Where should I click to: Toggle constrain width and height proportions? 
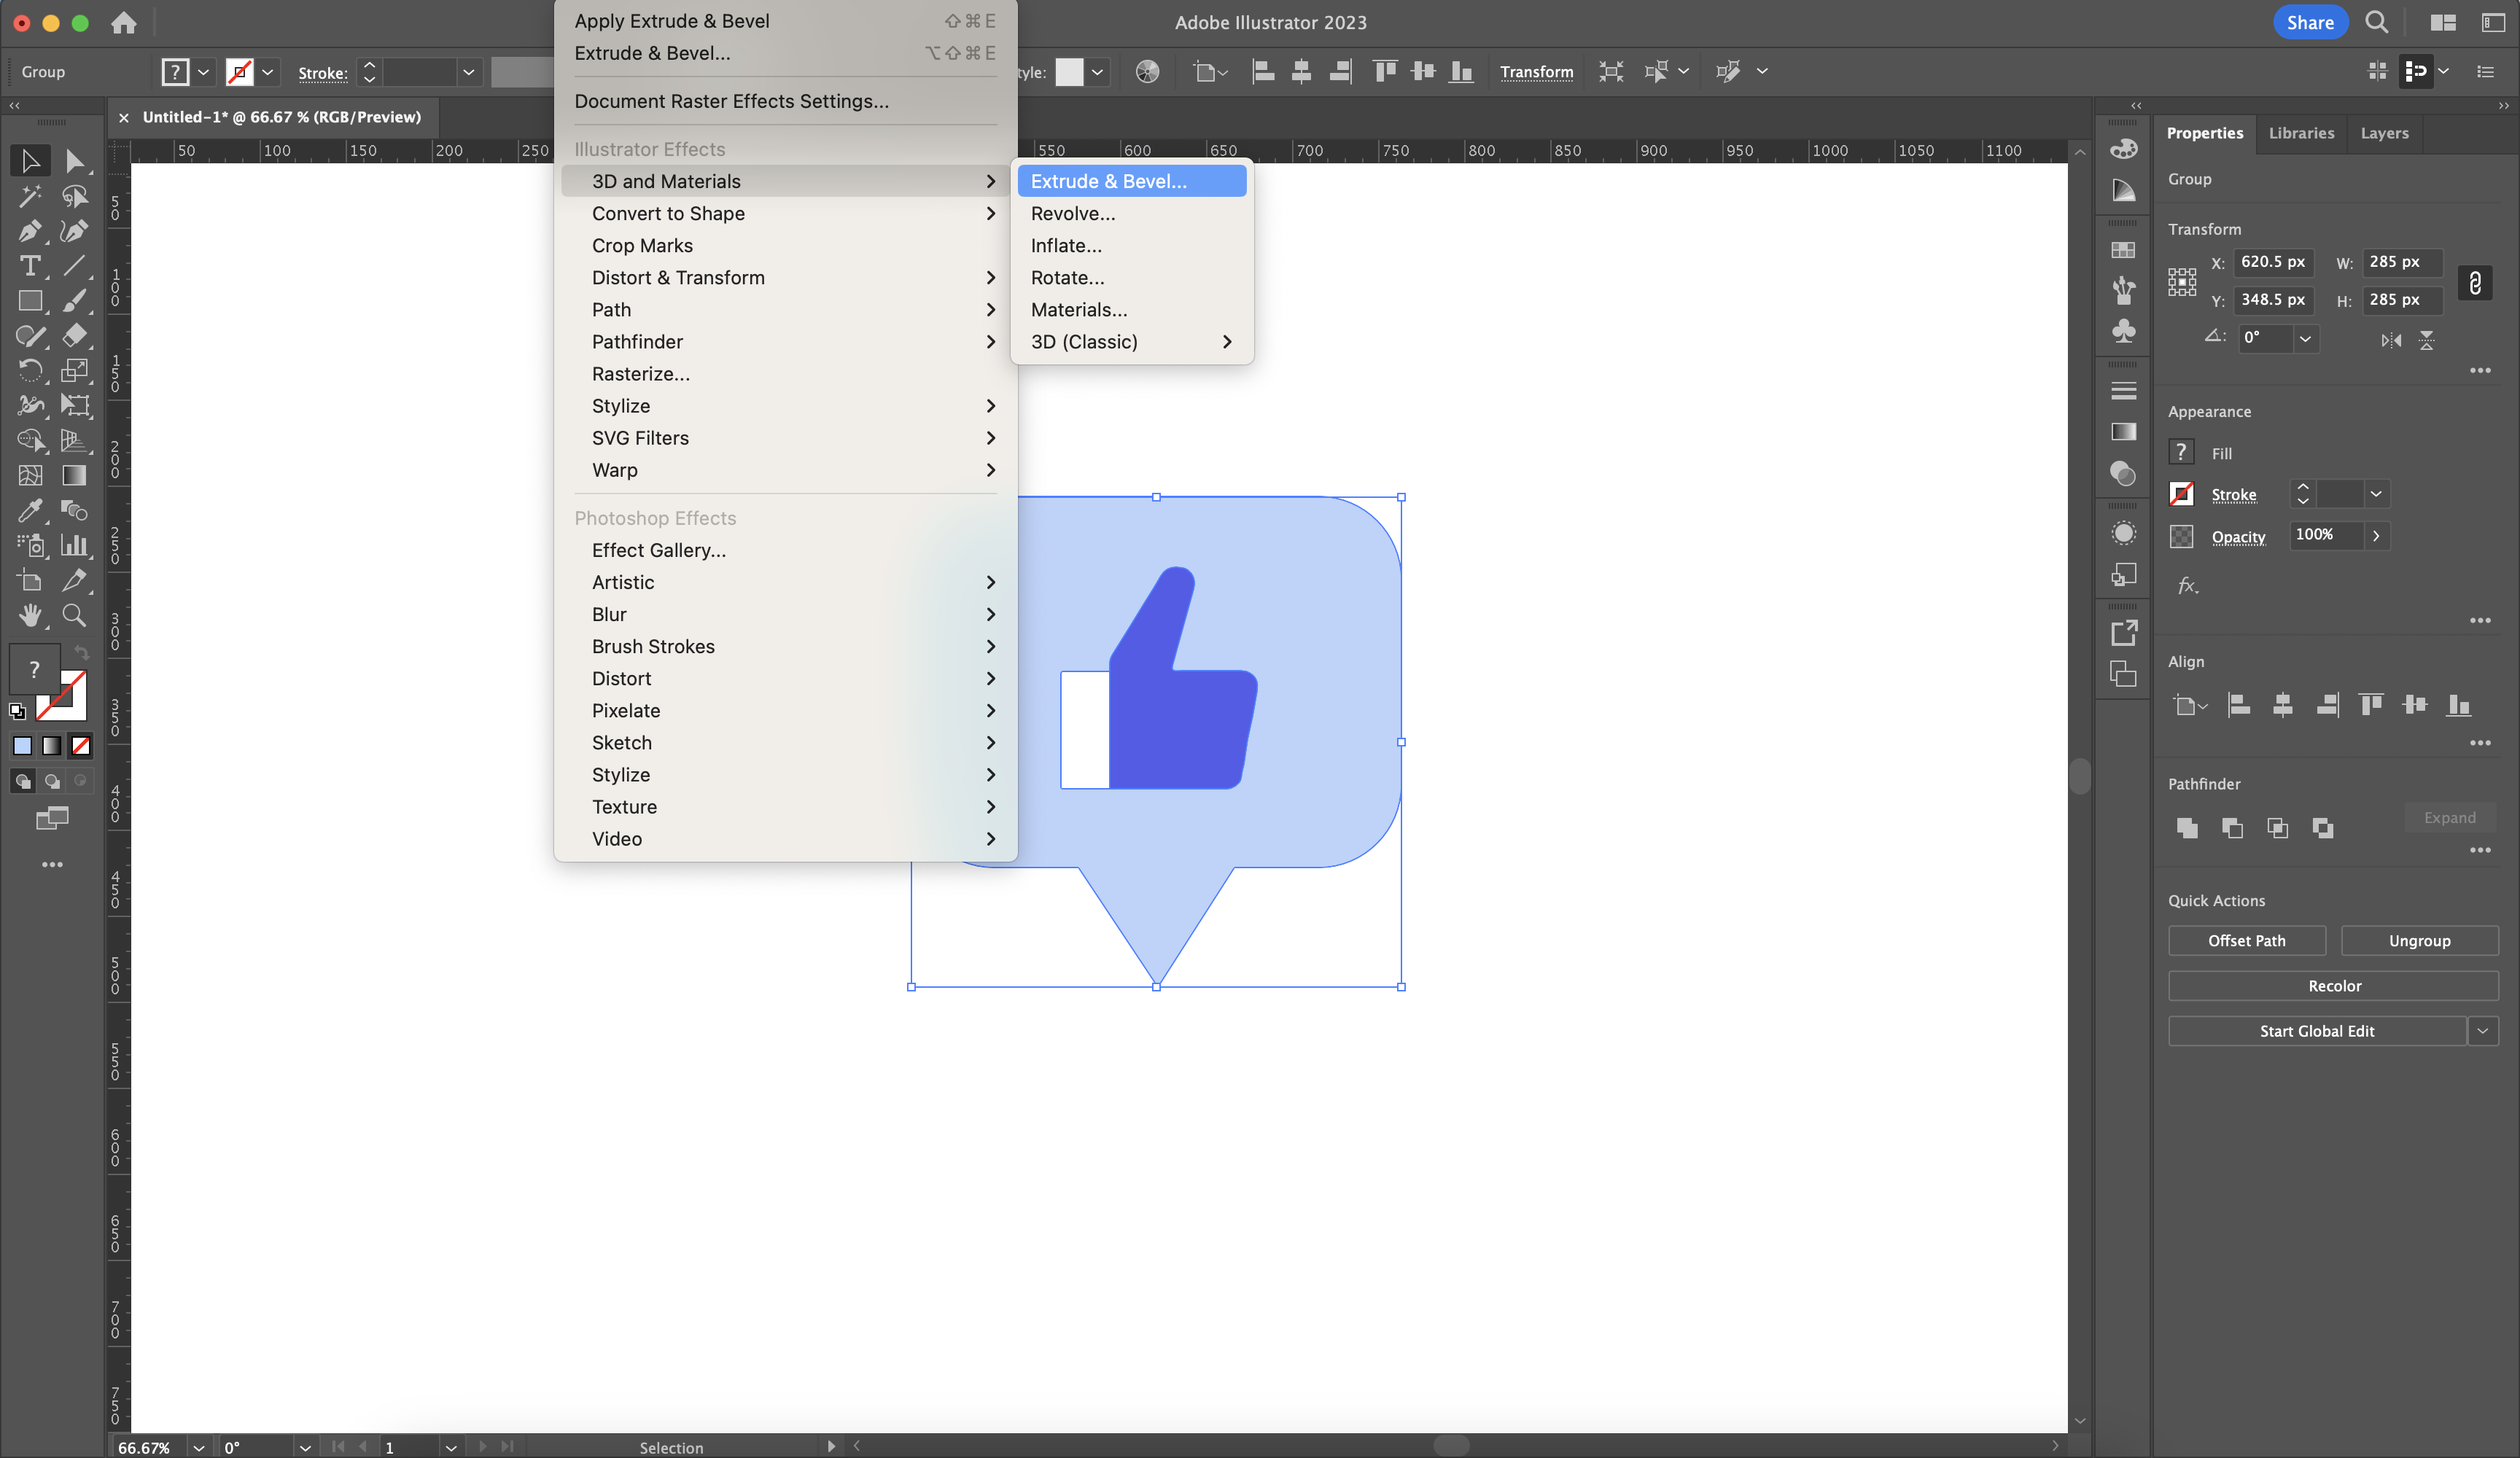pyautogui.click(x=2475, y=283)
